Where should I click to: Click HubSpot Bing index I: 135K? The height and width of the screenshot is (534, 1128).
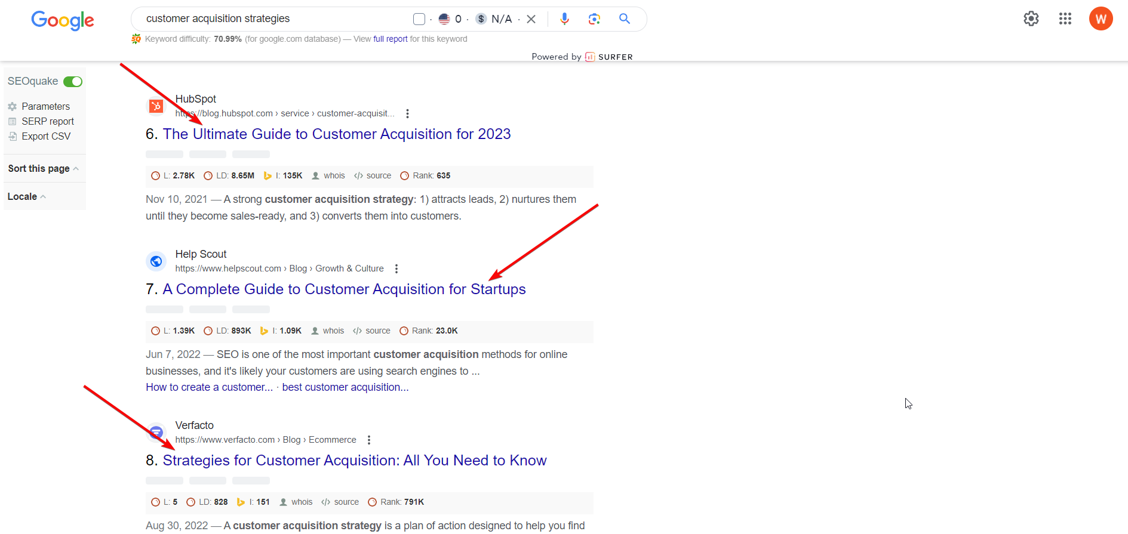283,175
